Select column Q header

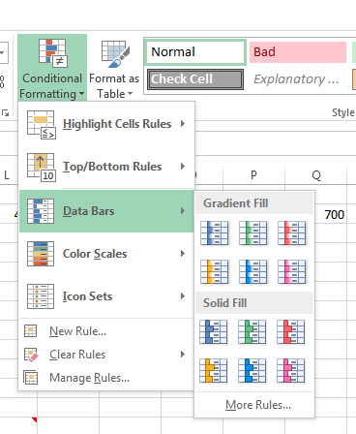point(316,175)
